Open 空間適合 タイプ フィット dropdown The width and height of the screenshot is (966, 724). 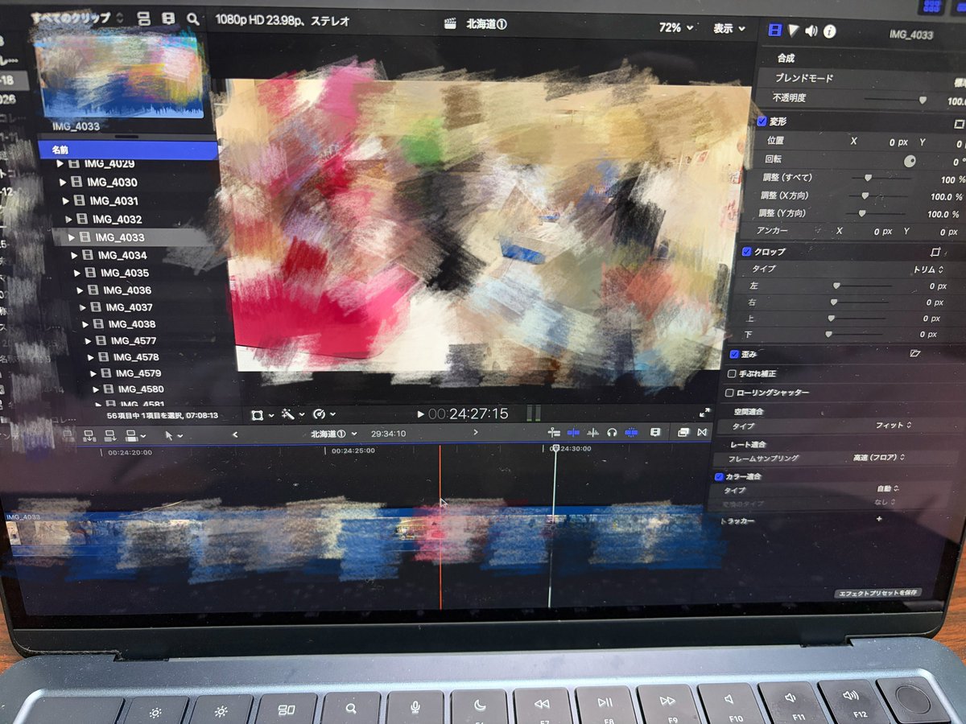894,425
